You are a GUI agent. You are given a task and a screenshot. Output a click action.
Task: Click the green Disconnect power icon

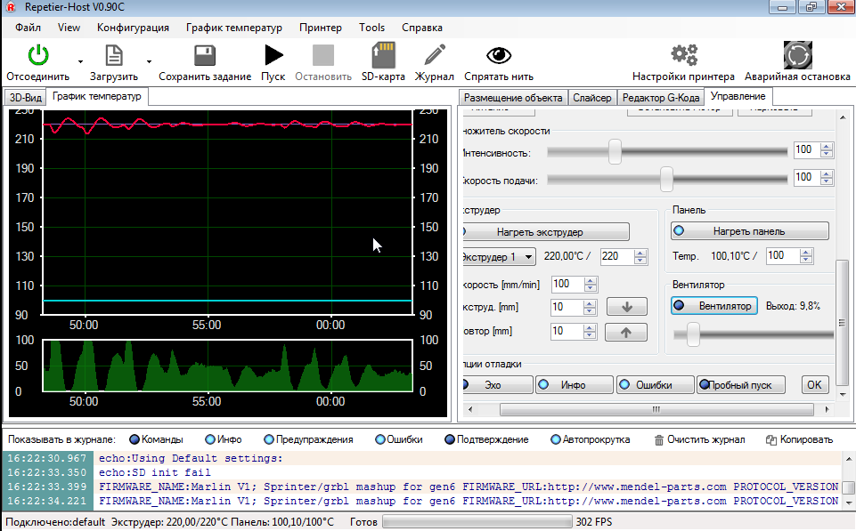37,56
